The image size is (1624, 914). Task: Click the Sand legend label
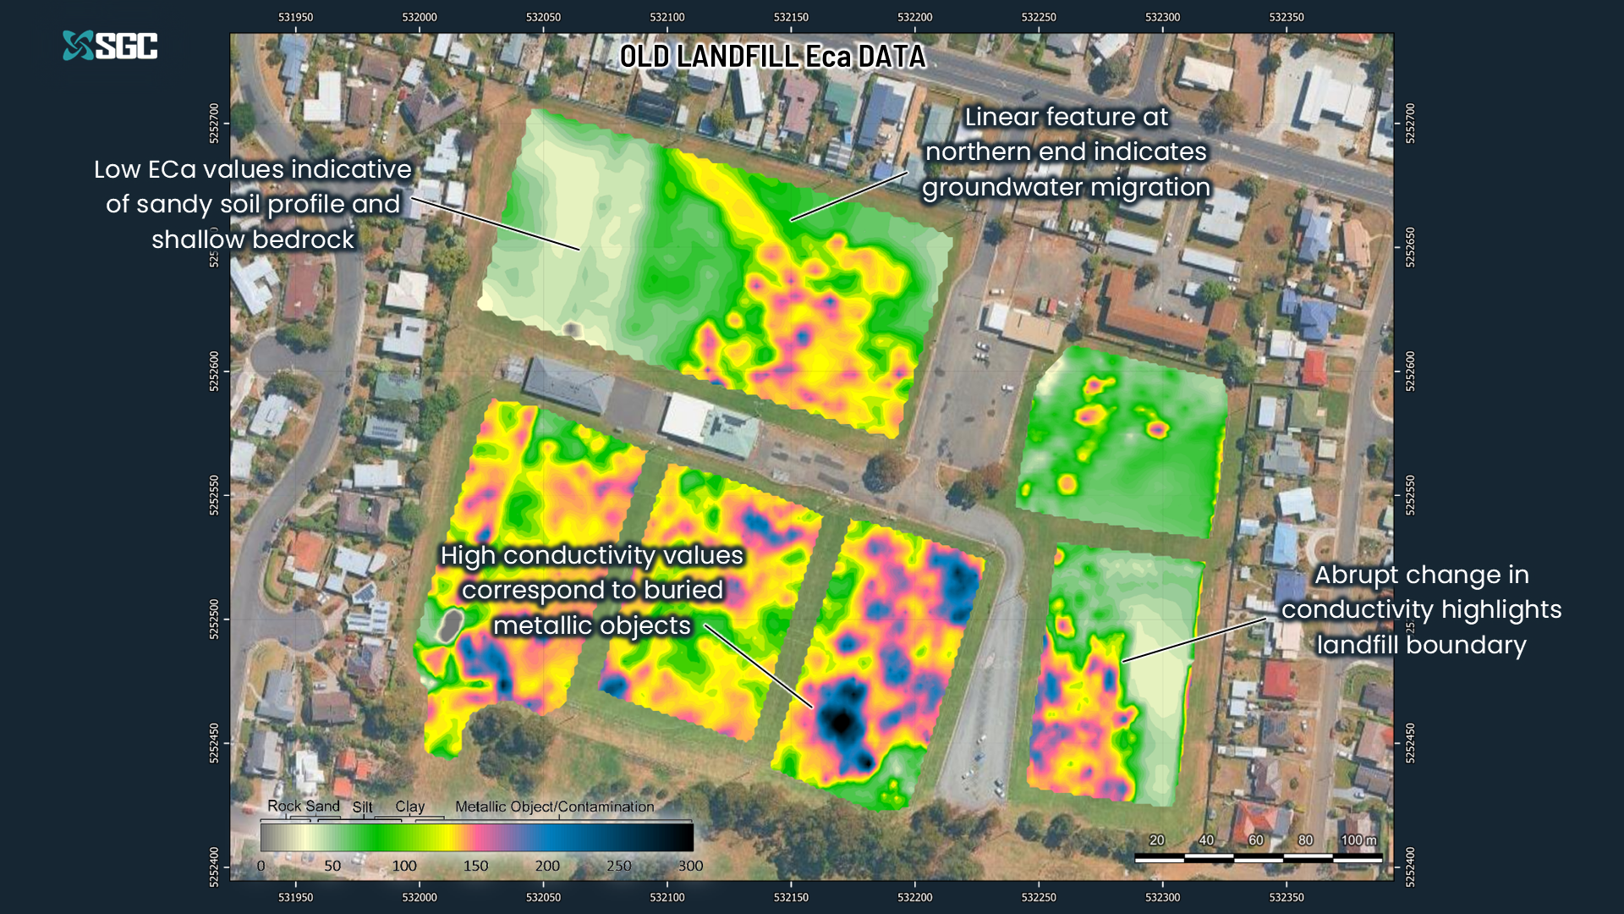321,806
